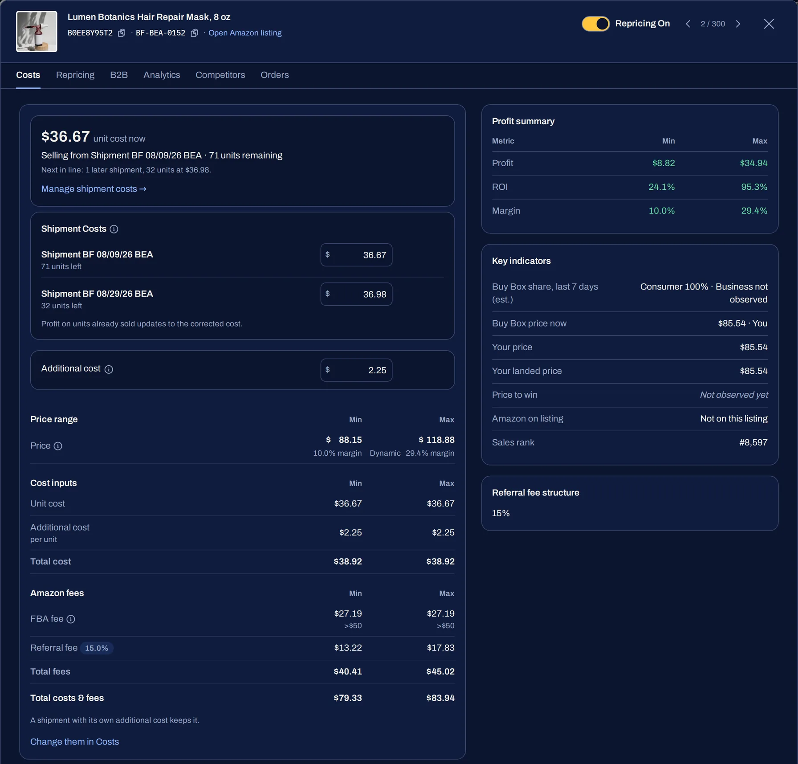Click the '$36.67 unit cost now' heading
The width and height of the screenshot is (798, 764).
94,137
